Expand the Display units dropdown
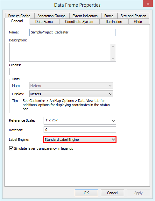The height and width of the screenshot is (201, 155). (x=71, y=94)
